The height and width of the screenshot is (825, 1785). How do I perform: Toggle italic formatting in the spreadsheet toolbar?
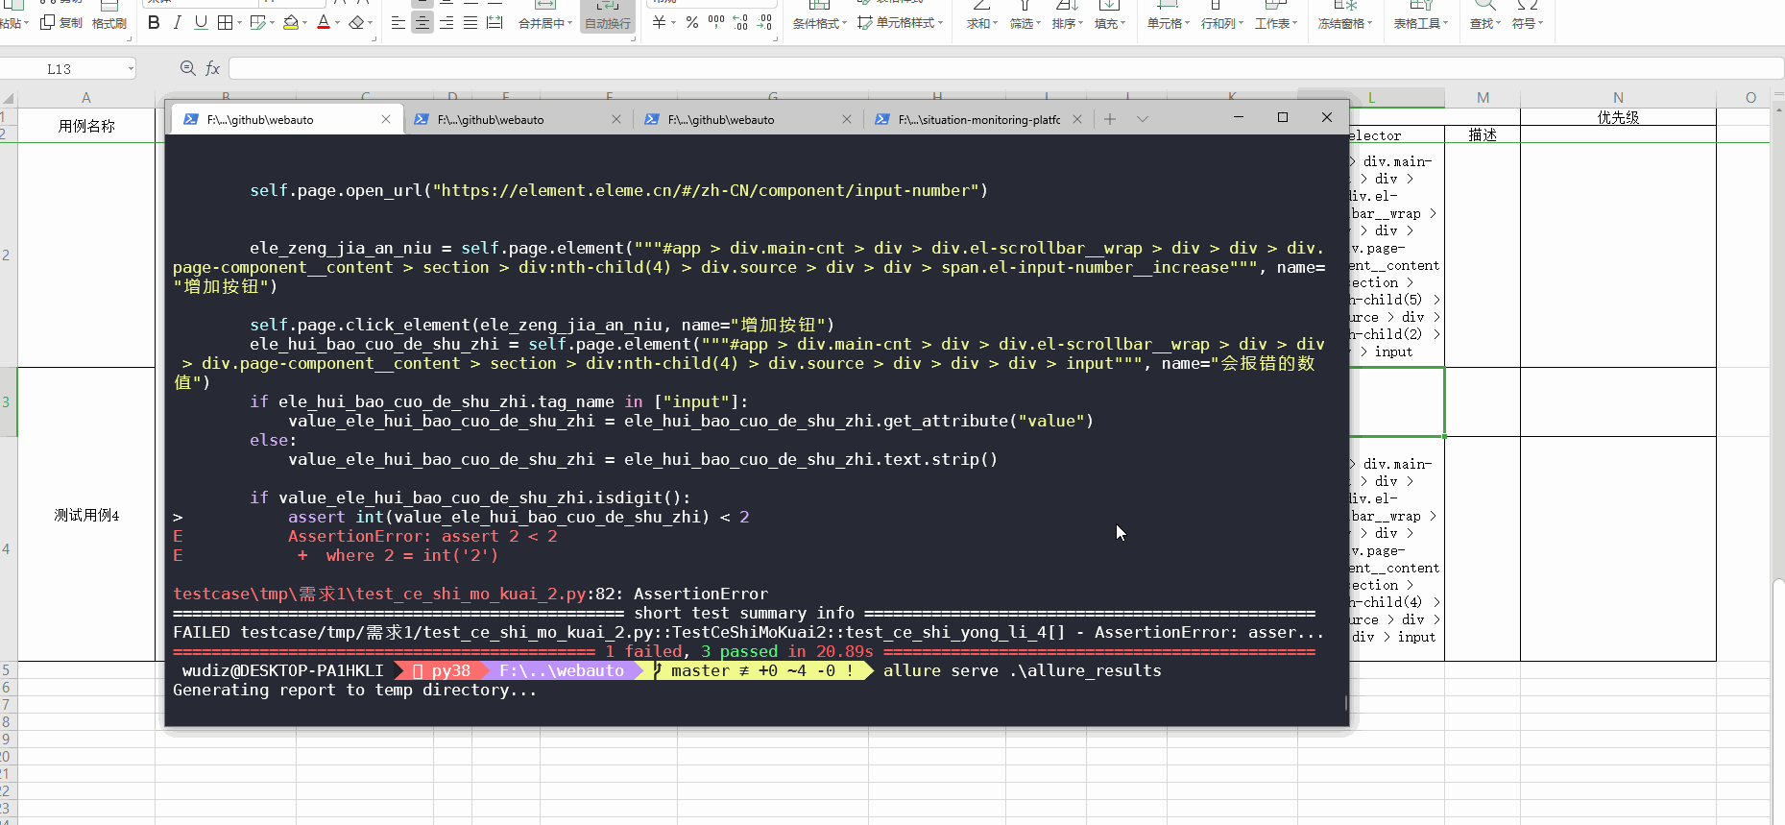[x=177, y=23]
